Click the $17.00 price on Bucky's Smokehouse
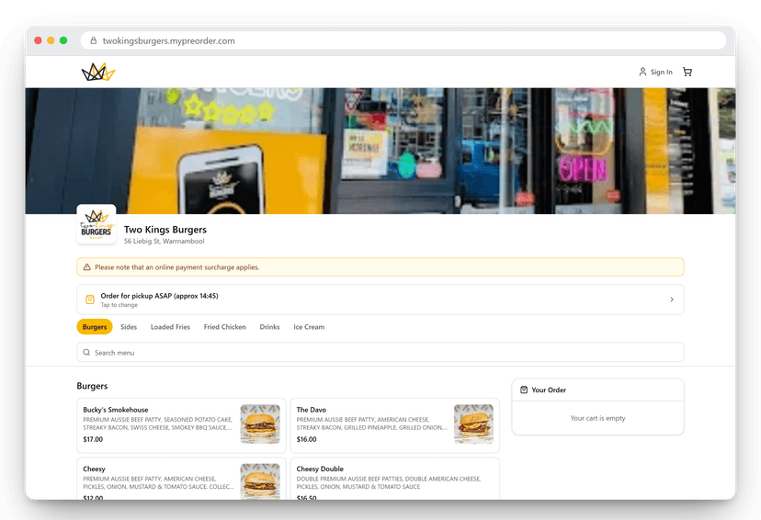The image size is (761, 520). 93,439
